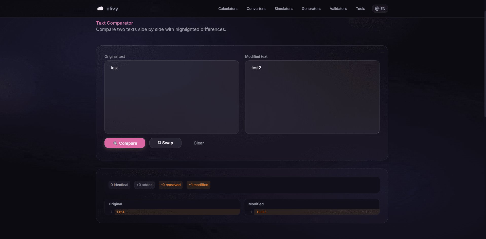Click the Compare button
This screenshot has height=239, width=486.
(125, 143)
